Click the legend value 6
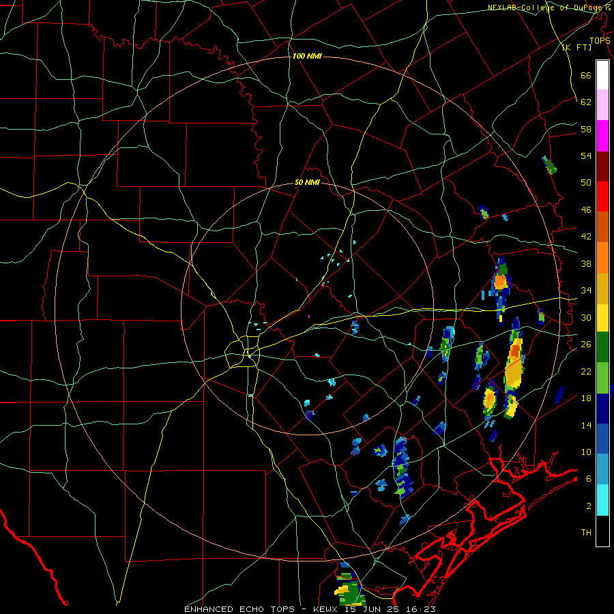This screenshot has height=614, width=614. pyautogui.click(x=588, y=479)
